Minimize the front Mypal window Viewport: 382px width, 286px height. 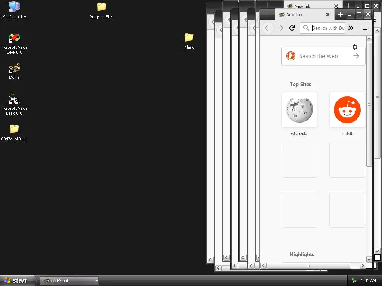point(350,15)
